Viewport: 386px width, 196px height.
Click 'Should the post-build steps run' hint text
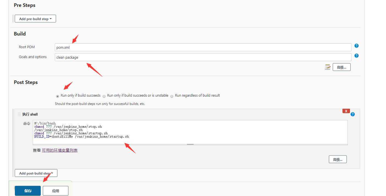pos(100,104)
